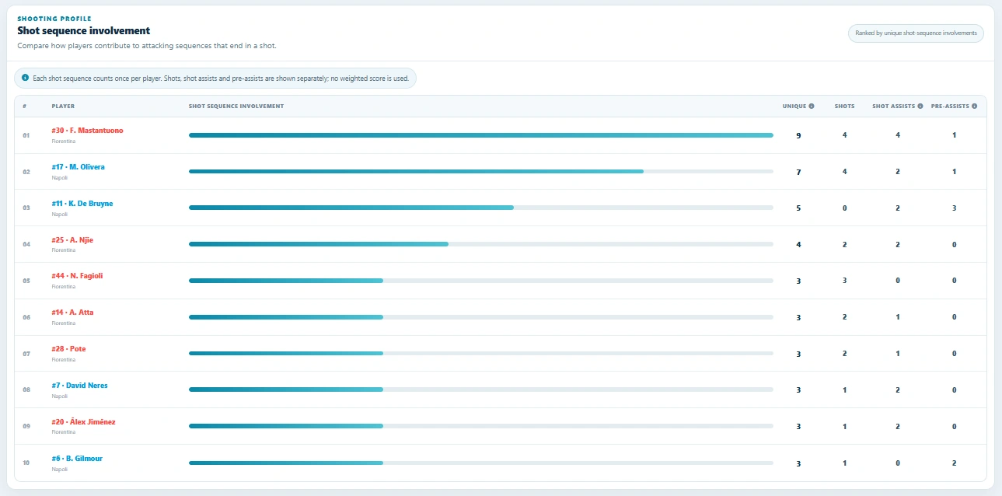Click the info icon beside PRE-ASSISTS header
This screenshot has height=496, width=1002.
[974, 106]
